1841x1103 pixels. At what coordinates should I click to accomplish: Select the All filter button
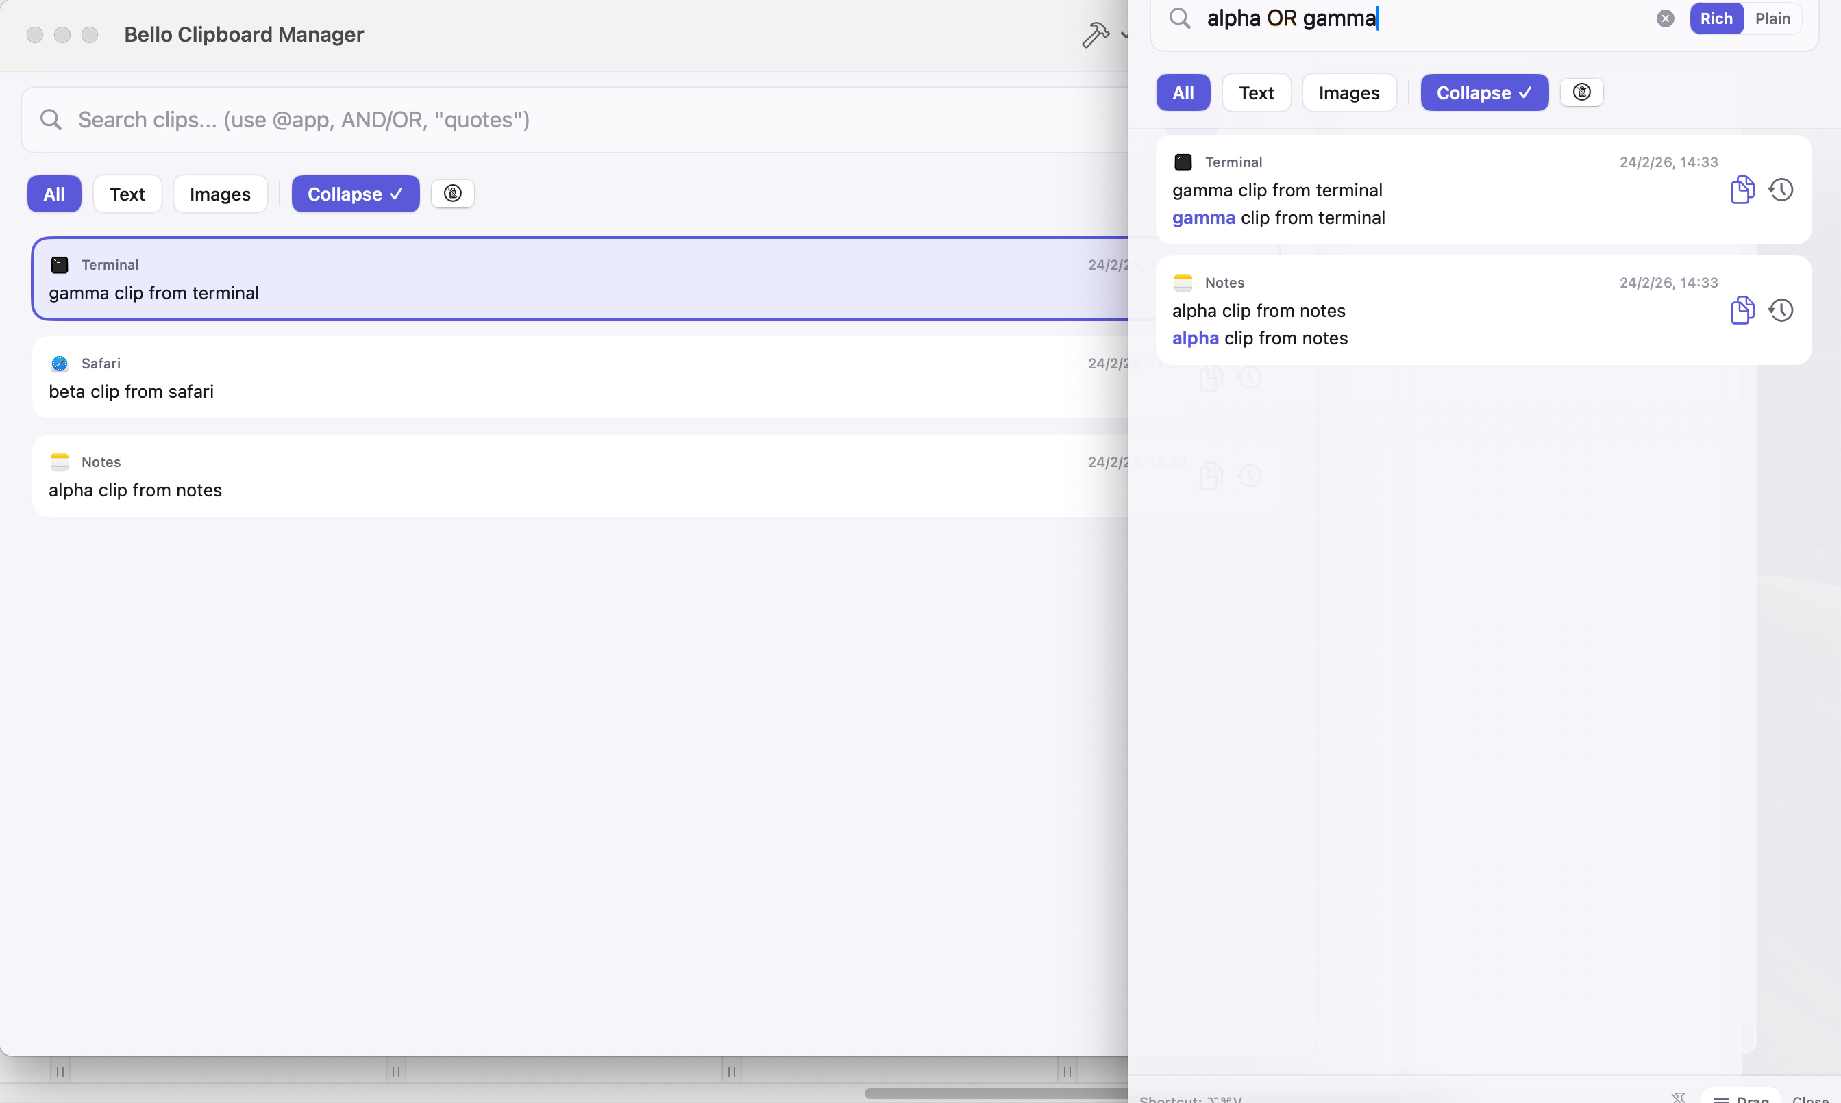coord(54,193)
